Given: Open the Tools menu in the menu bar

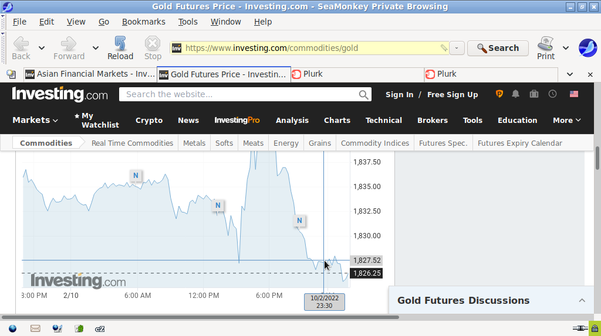Looking at the screenshot, I should click(188, 22).
